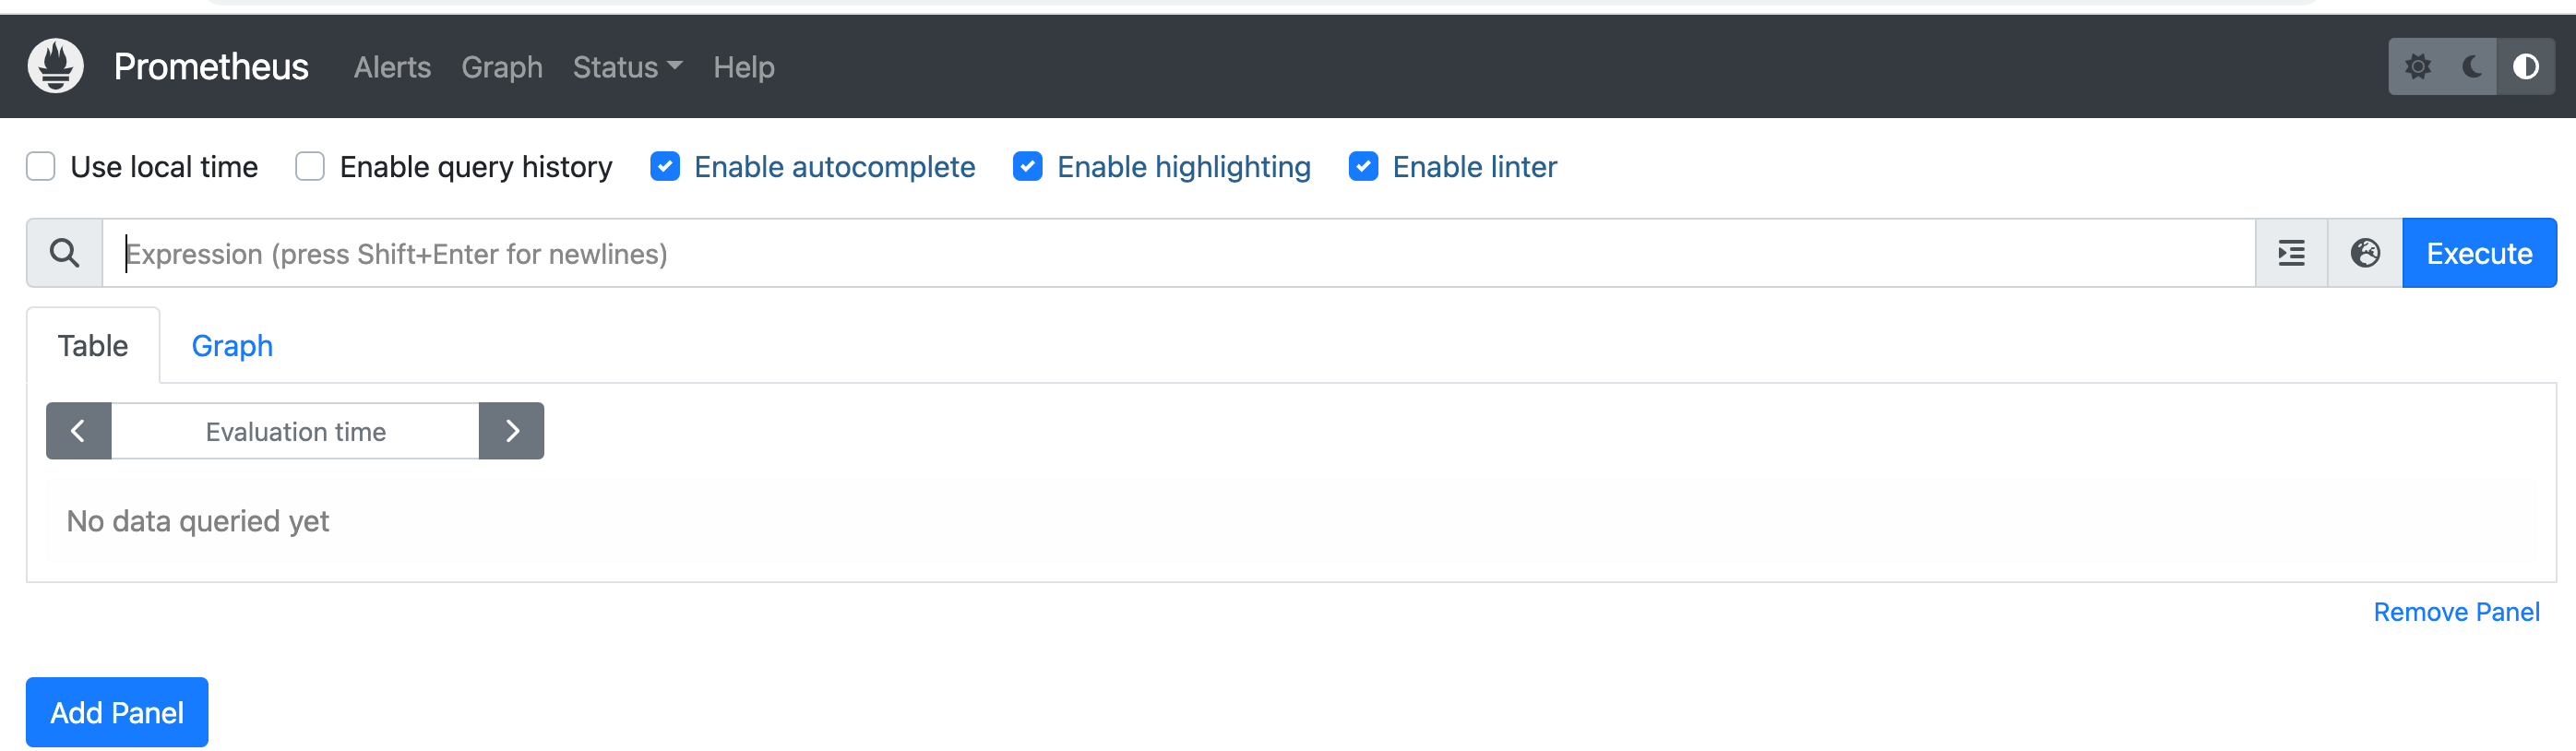Click the magnifier search icon beside expression

pyautogui.click(x=65, y=253)
